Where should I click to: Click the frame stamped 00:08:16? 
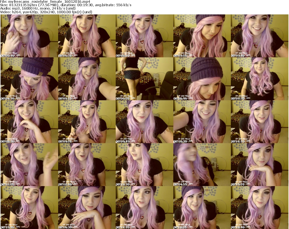pyautogui.click(x=29, y=122)
